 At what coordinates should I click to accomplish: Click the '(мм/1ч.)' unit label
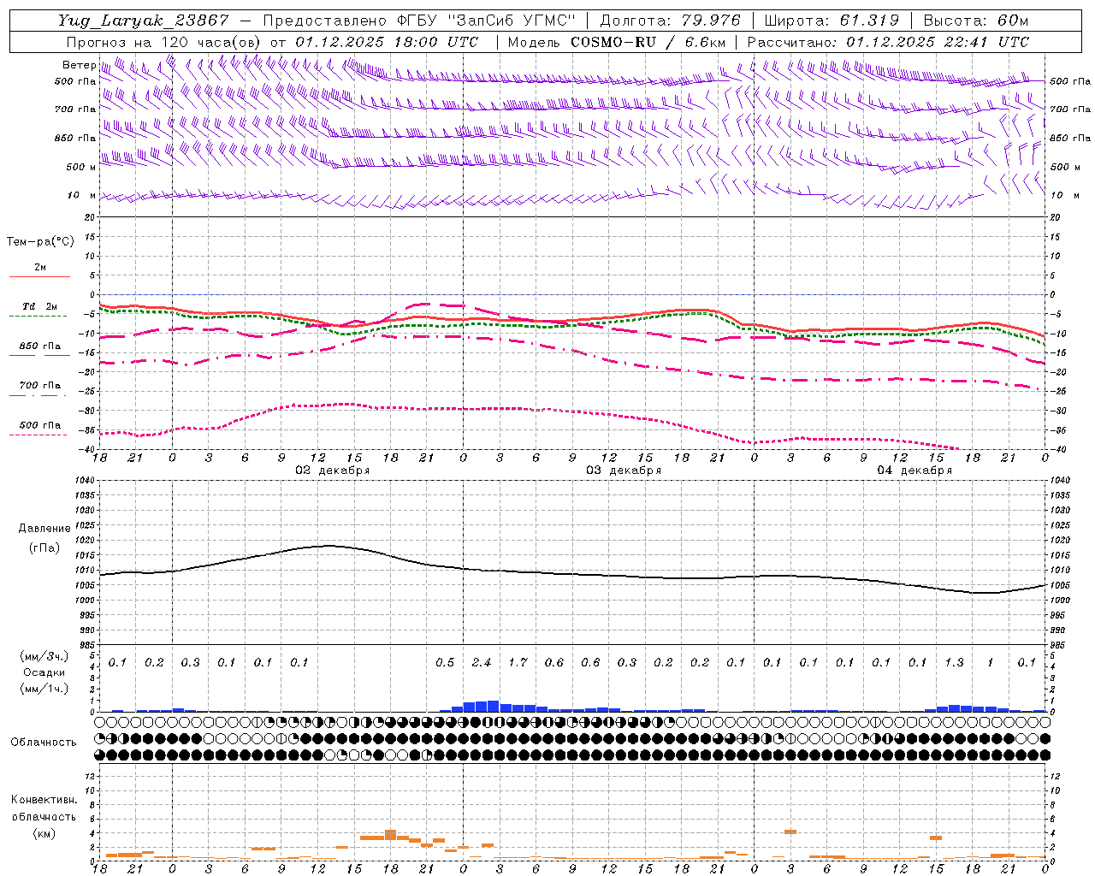[44, 689]
